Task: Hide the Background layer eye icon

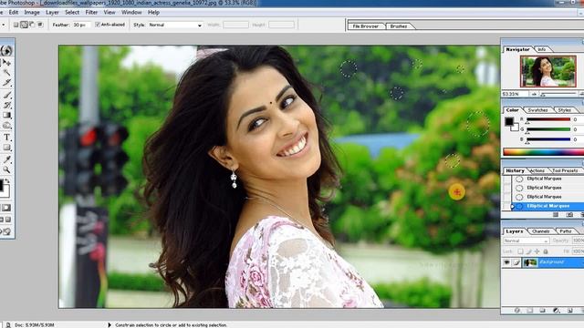Action: tap(506, 262)
